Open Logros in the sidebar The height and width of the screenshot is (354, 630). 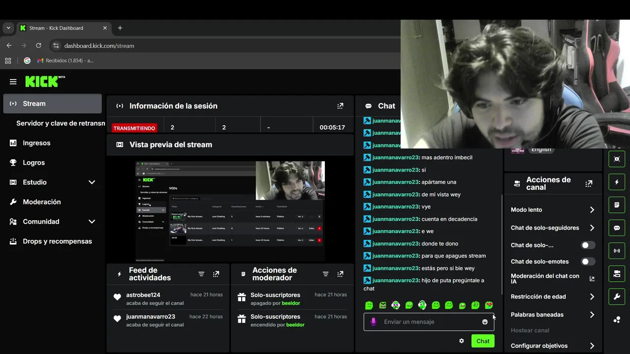pos(52,163)
